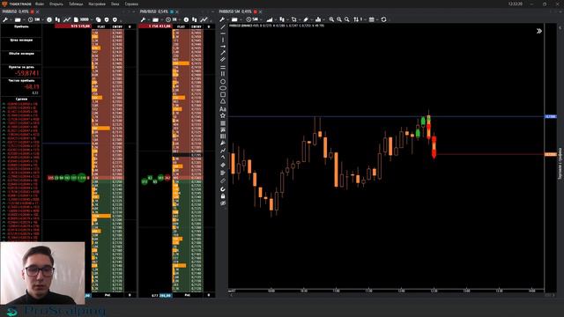Click the orange current price label on scale
The height and width of the screenshot is (317, 564).
click(551, 155)
